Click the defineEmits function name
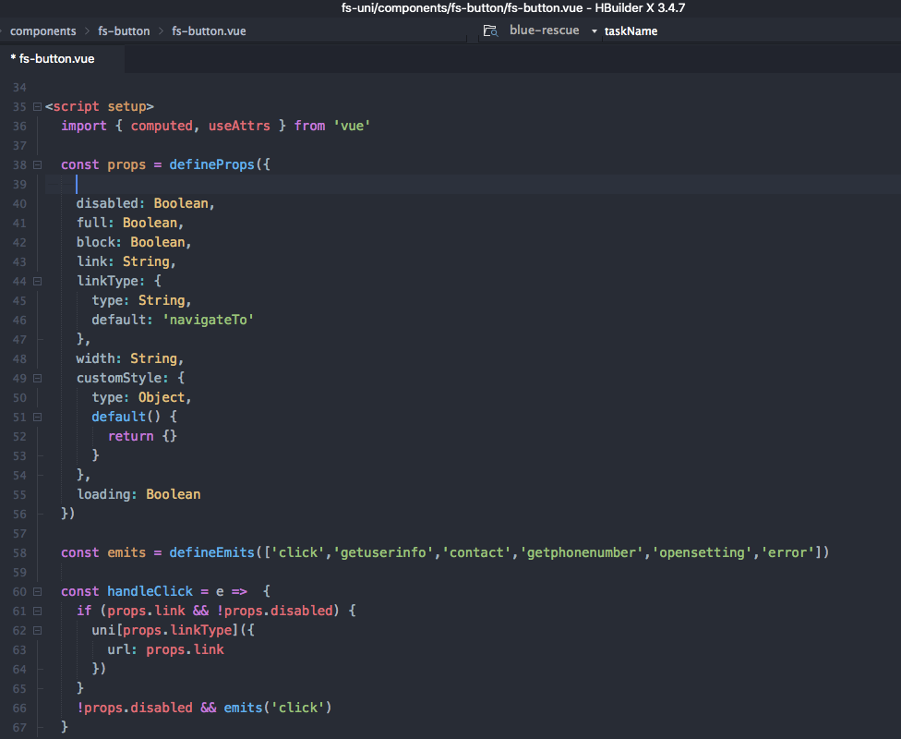This screenshot has width=901, height=739. (211, 552)
